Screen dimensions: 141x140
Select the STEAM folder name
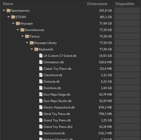(x=21, y=17)
